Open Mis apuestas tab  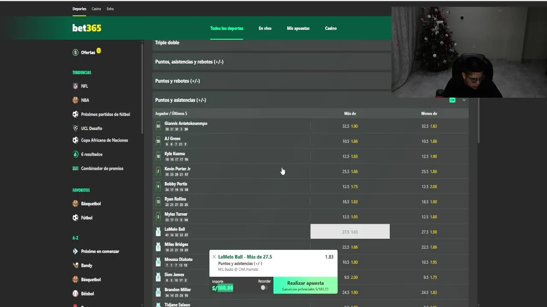(298, 28)
